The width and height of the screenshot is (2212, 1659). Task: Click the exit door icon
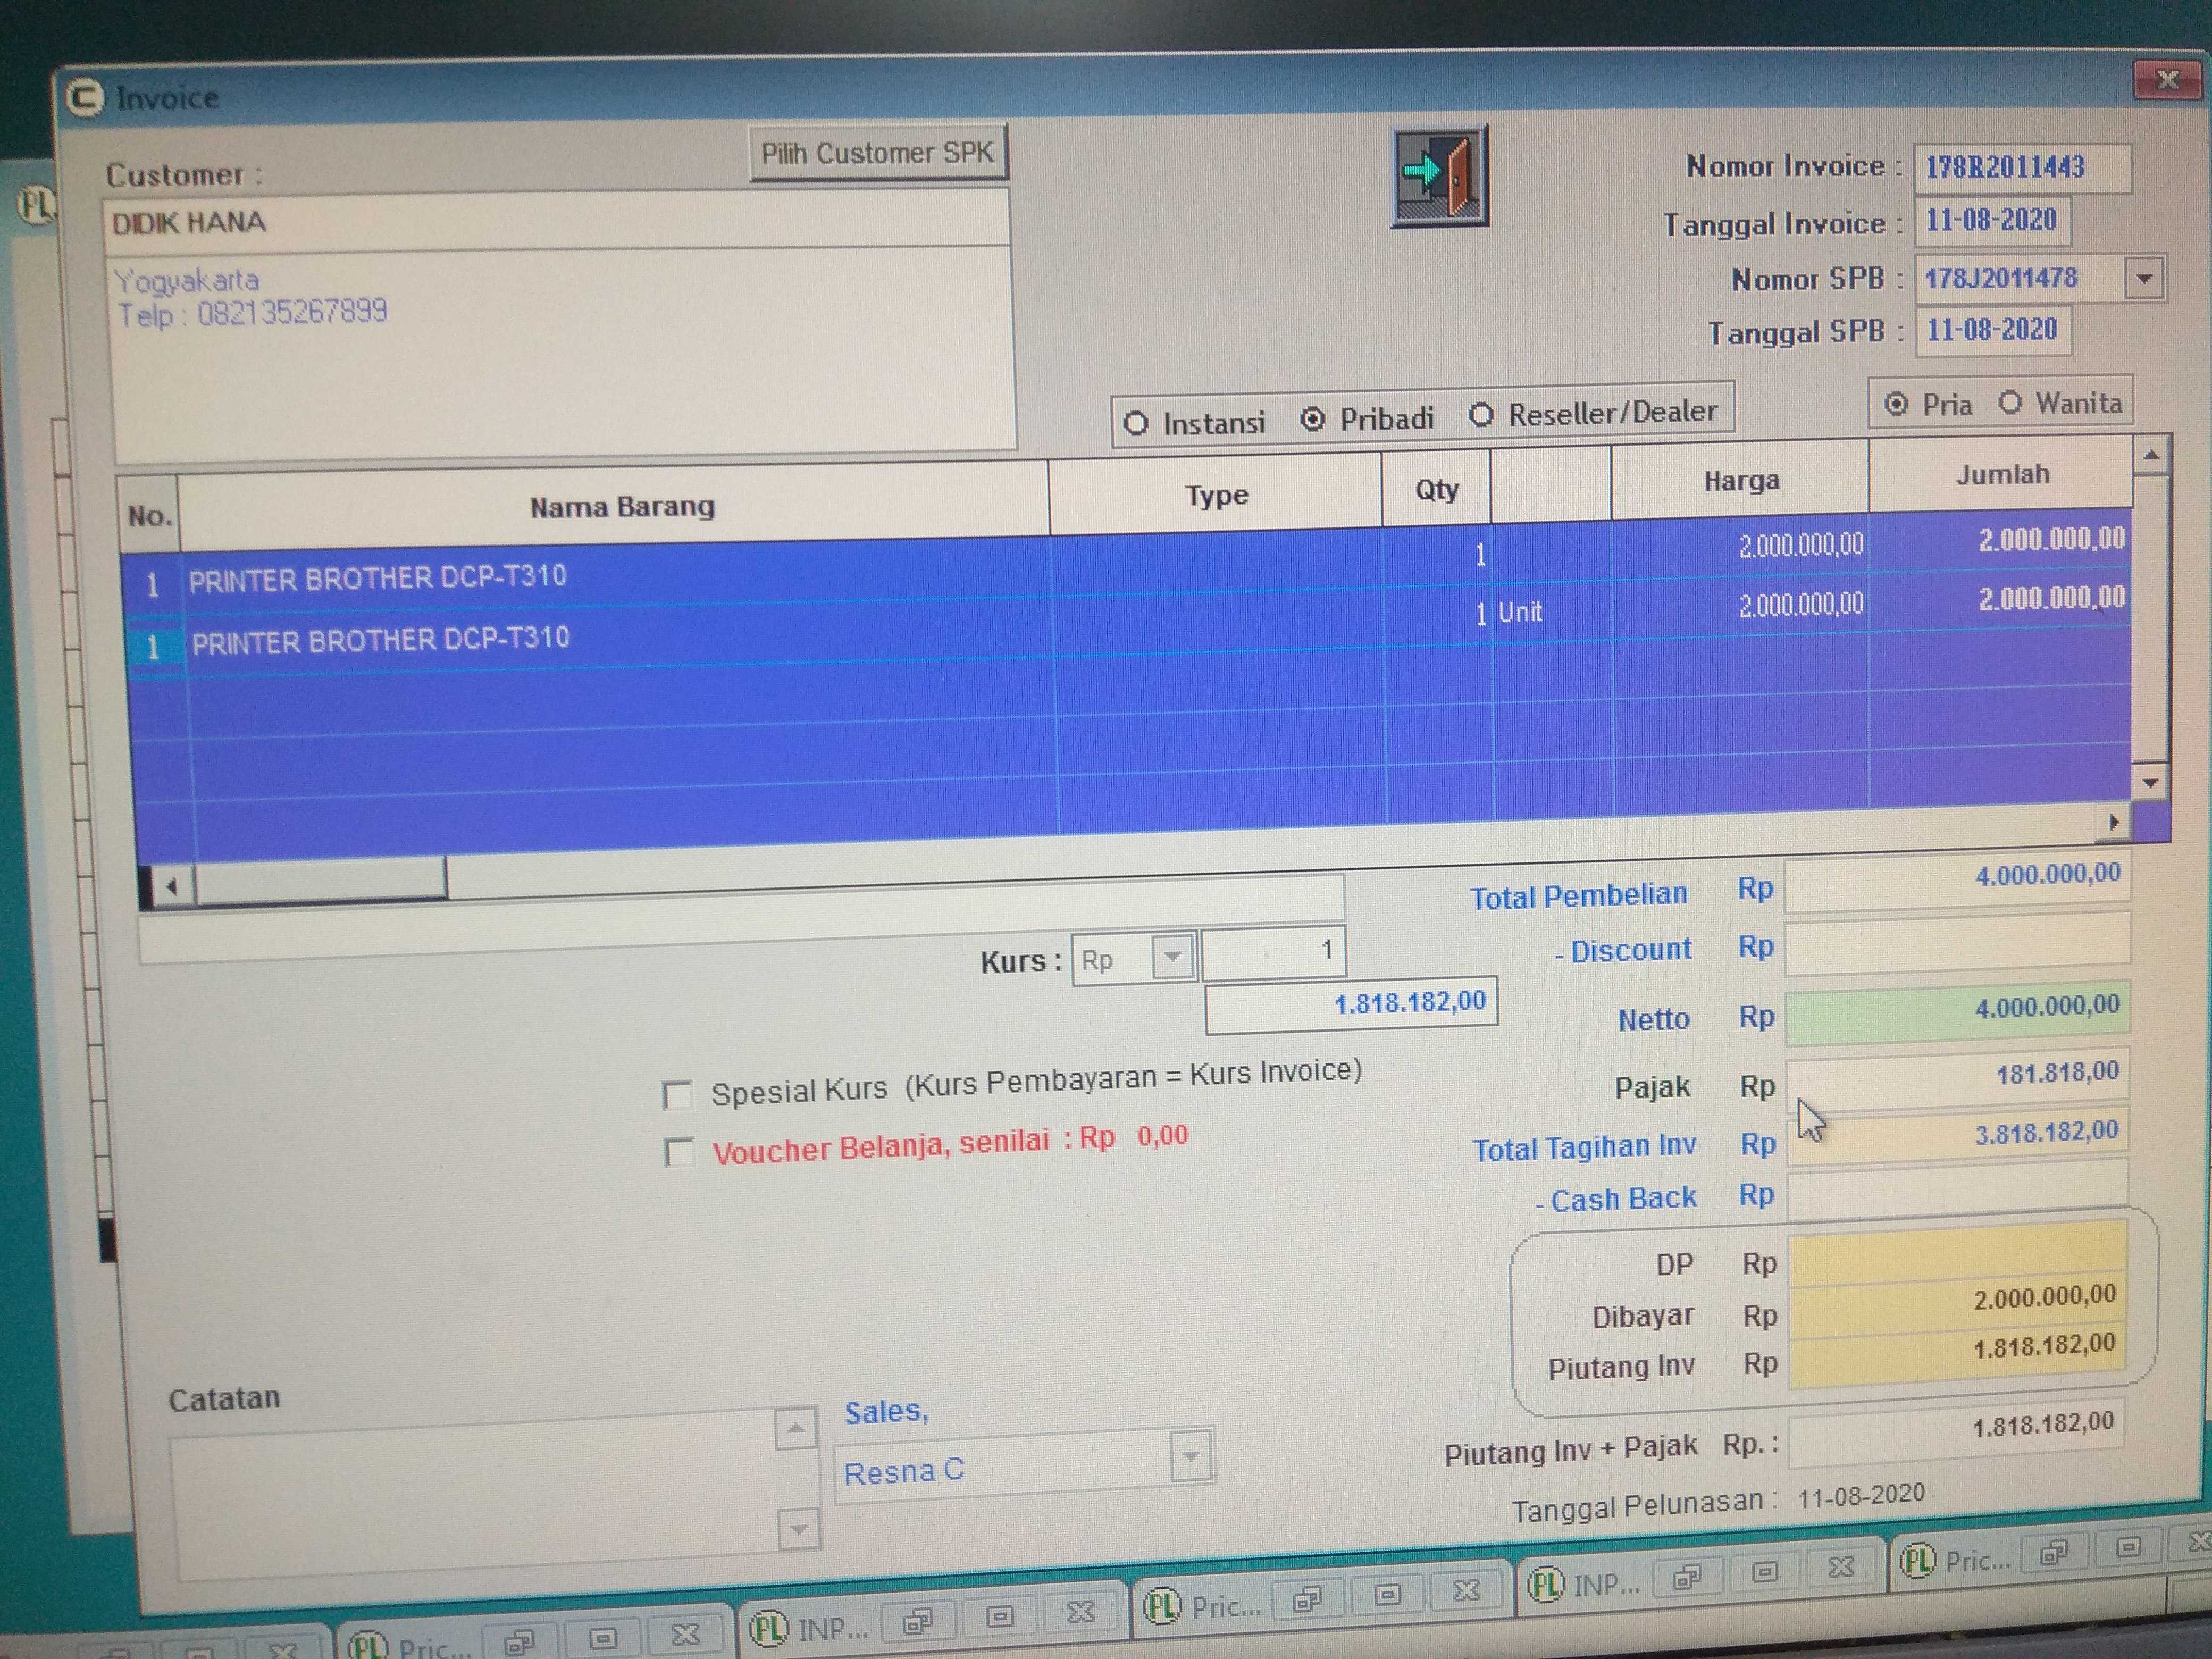[x=1440, y=176]
